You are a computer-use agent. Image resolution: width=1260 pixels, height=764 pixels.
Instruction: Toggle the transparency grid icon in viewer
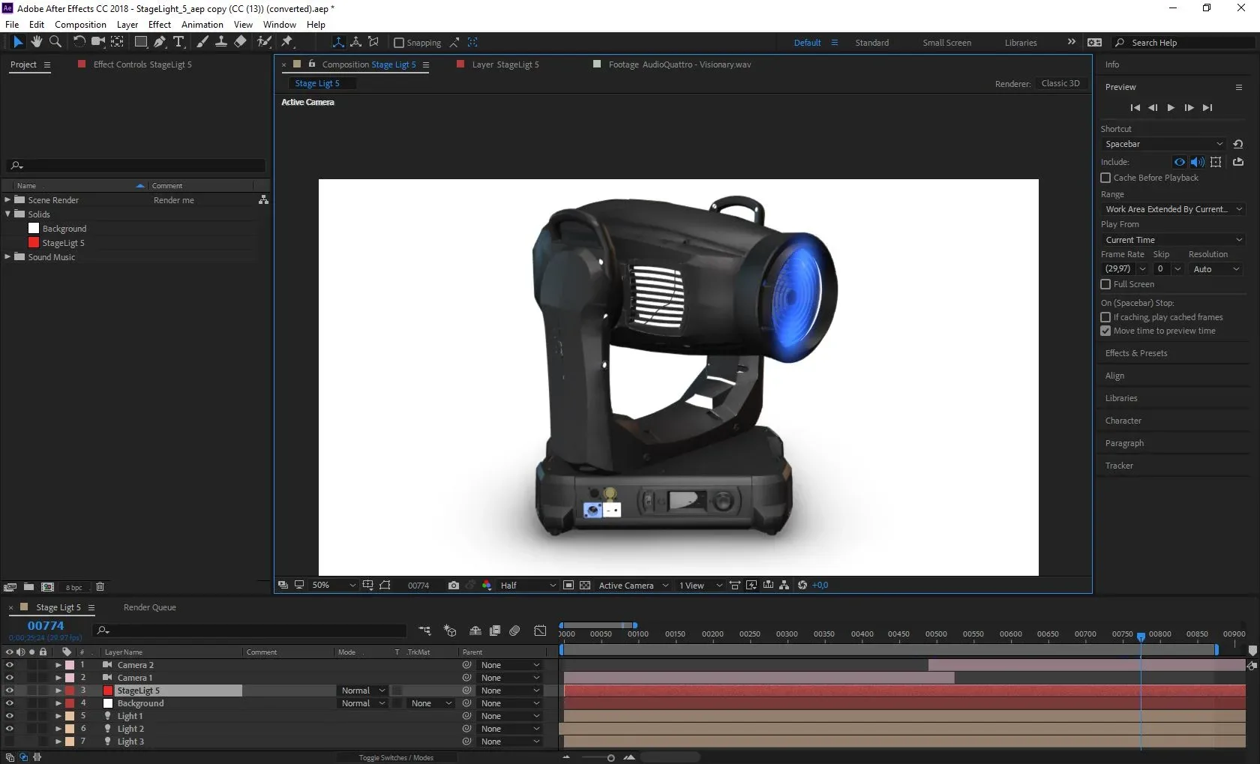(585, 586)
